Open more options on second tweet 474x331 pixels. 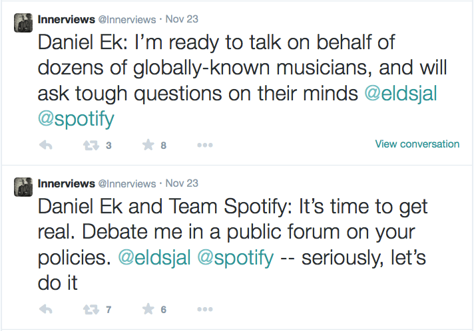tap(205, 309)
